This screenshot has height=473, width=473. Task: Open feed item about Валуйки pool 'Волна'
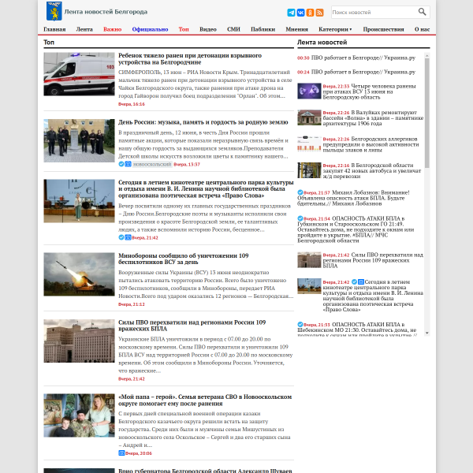point(373,117)
